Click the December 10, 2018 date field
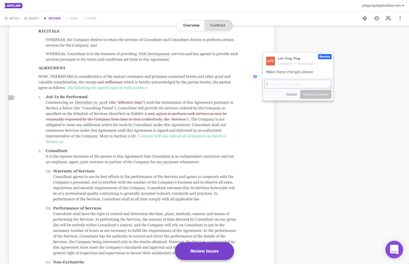The width and height of the screenshot is (409, 264). 91,102
